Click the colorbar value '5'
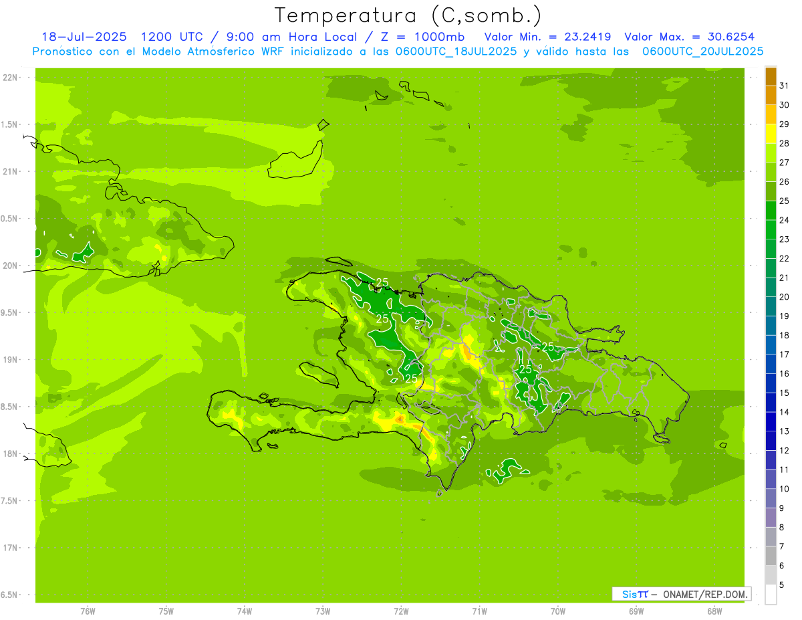Screen dimensions: 802x620 click(781, 585)
